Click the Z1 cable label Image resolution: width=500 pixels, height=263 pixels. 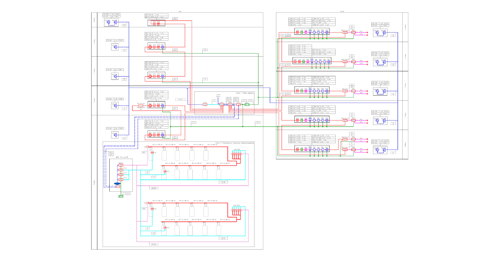pos(214,100)
